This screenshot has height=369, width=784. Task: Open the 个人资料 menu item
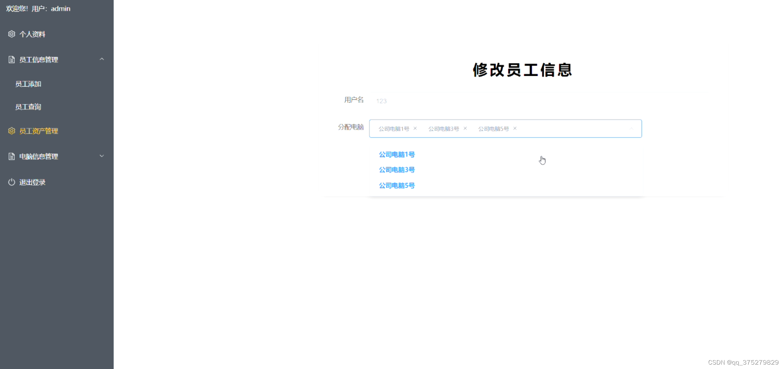[57, 34]
